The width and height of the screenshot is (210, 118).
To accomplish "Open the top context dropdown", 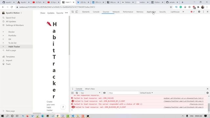I will coord(91,93).
